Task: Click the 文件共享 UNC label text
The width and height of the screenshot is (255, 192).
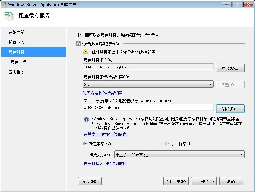Action: click(x=128, y=101)
